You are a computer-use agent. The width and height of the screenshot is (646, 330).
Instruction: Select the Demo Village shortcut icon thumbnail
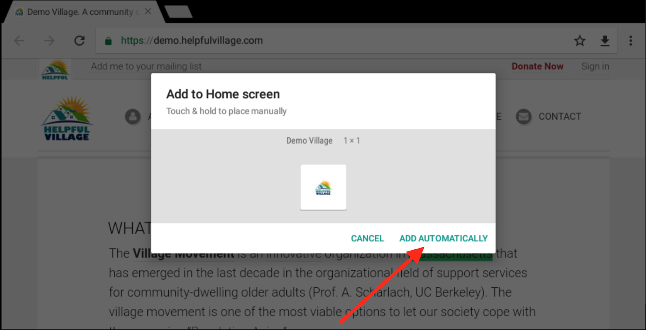(323, 187)
